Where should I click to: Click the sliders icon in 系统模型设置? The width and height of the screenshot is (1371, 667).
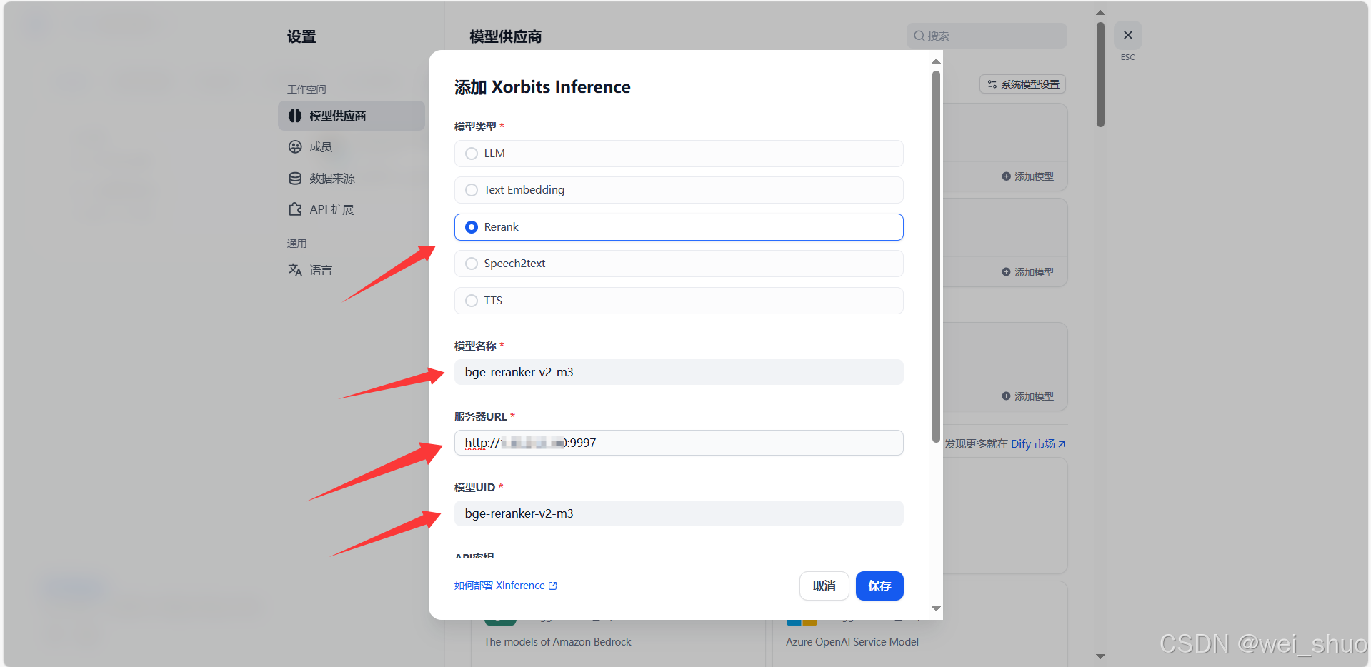click(x=992, y=84)
